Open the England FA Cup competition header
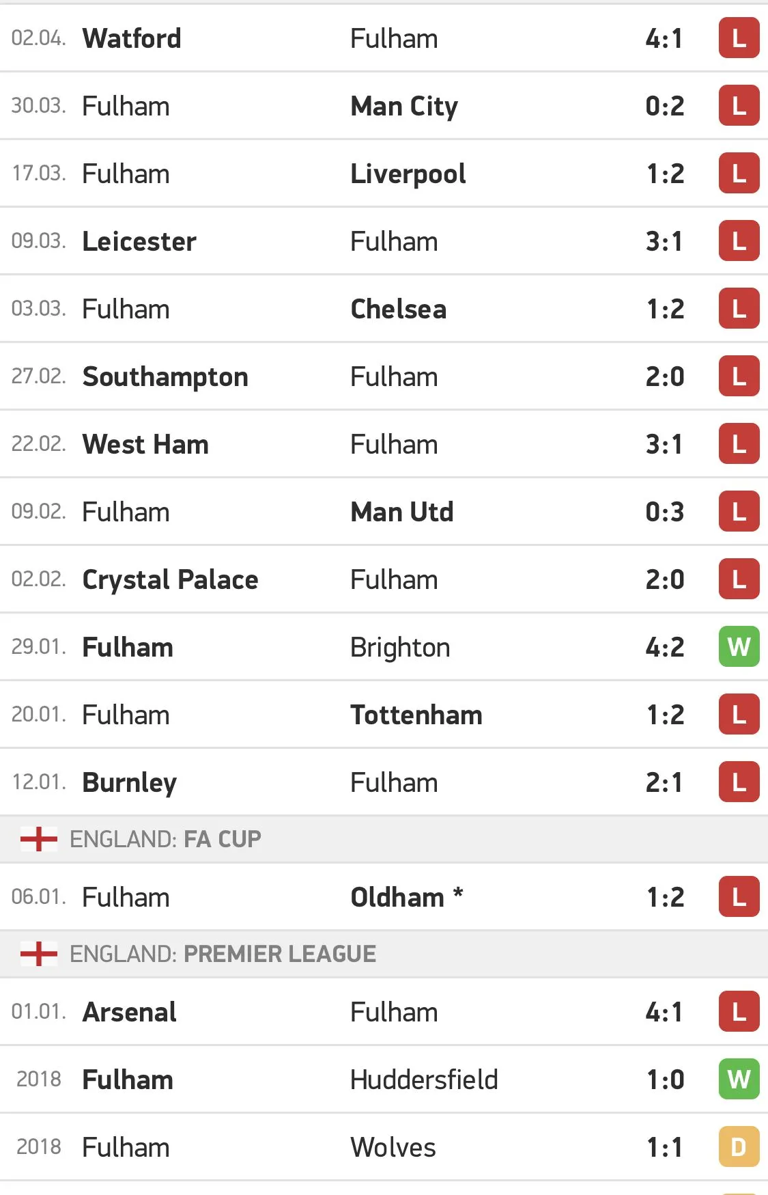Viewport: 768px width, 1195px height. 166,839
